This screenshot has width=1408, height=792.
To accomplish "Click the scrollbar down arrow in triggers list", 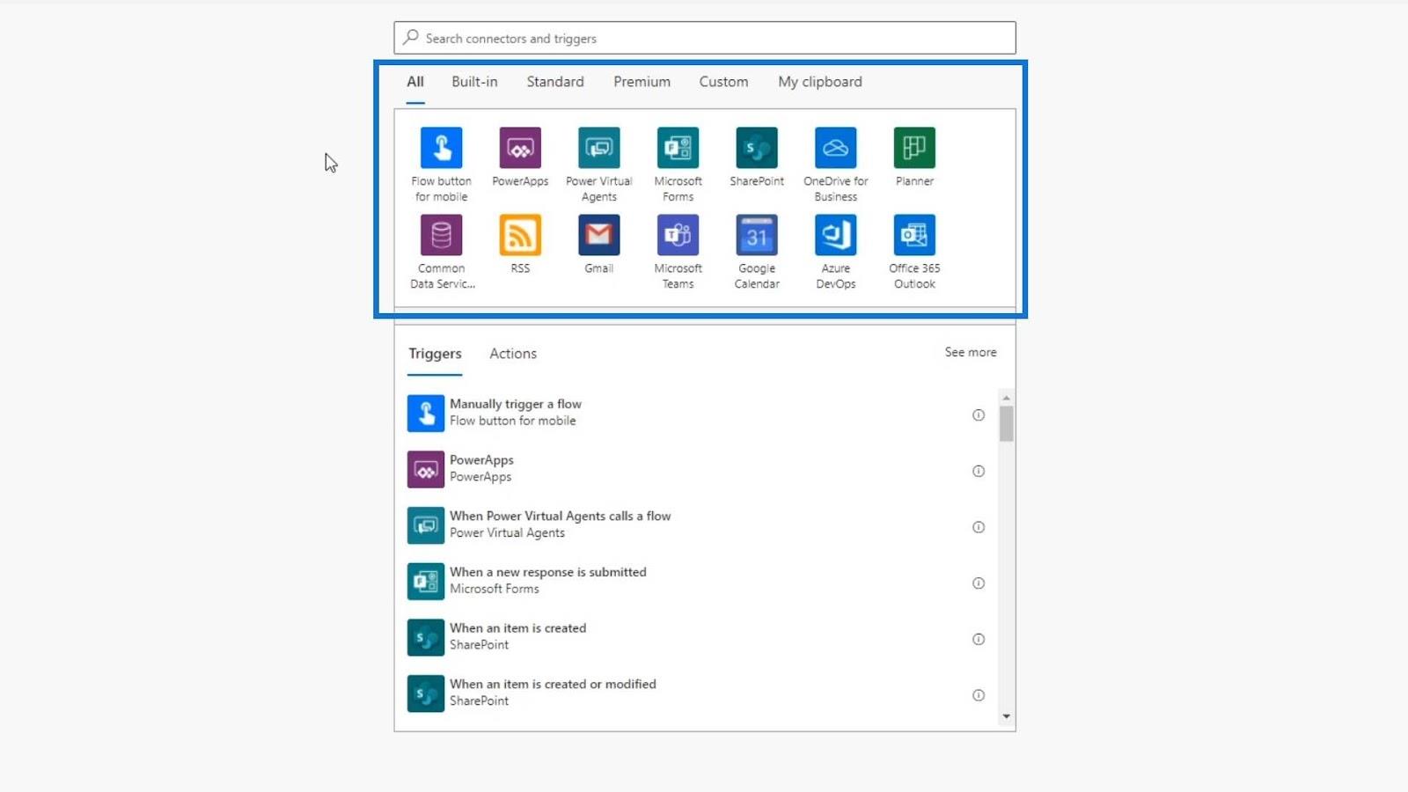I will (x=1007, y=717).
